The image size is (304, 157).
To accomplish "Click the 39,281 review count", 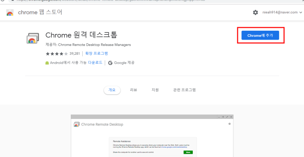I will [74, 54].
